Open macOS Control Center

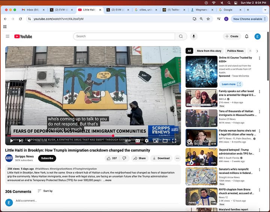pos(236,3)
